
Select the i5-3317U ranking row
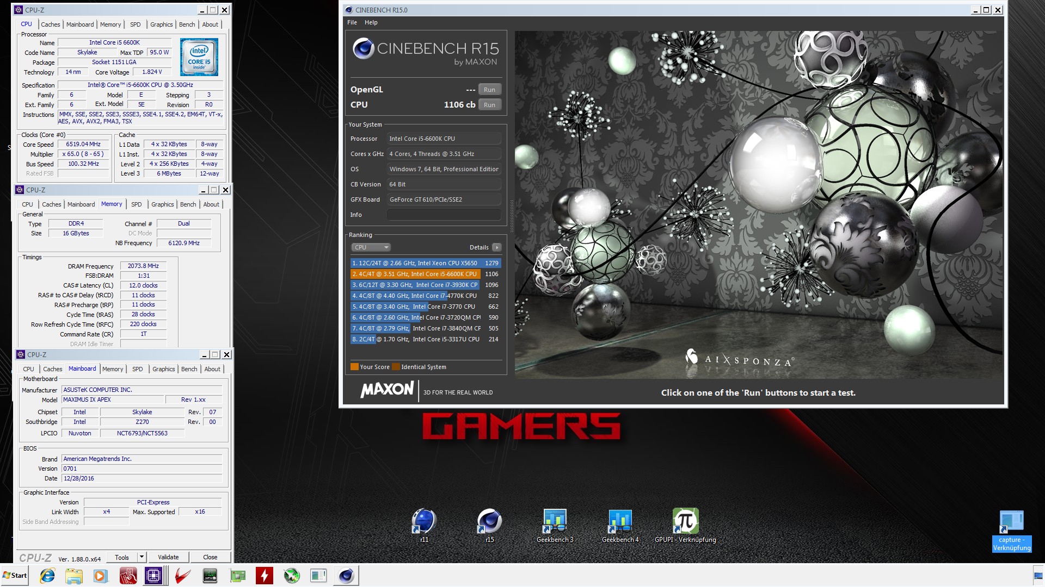[x=425, y=339]
